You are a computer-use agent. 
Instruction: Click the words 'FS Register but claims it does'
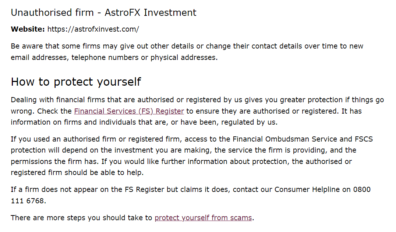(x=177, y=190)
